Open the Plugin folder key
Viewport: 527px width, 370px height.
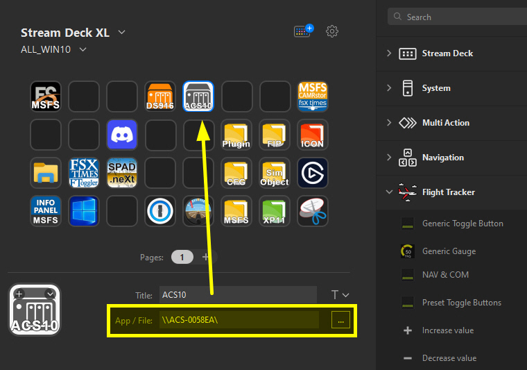pyautogui.click(x=236, y=135)
